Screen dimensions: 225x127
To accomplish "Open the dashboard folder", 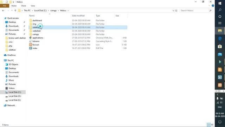I will coord(37,20).
